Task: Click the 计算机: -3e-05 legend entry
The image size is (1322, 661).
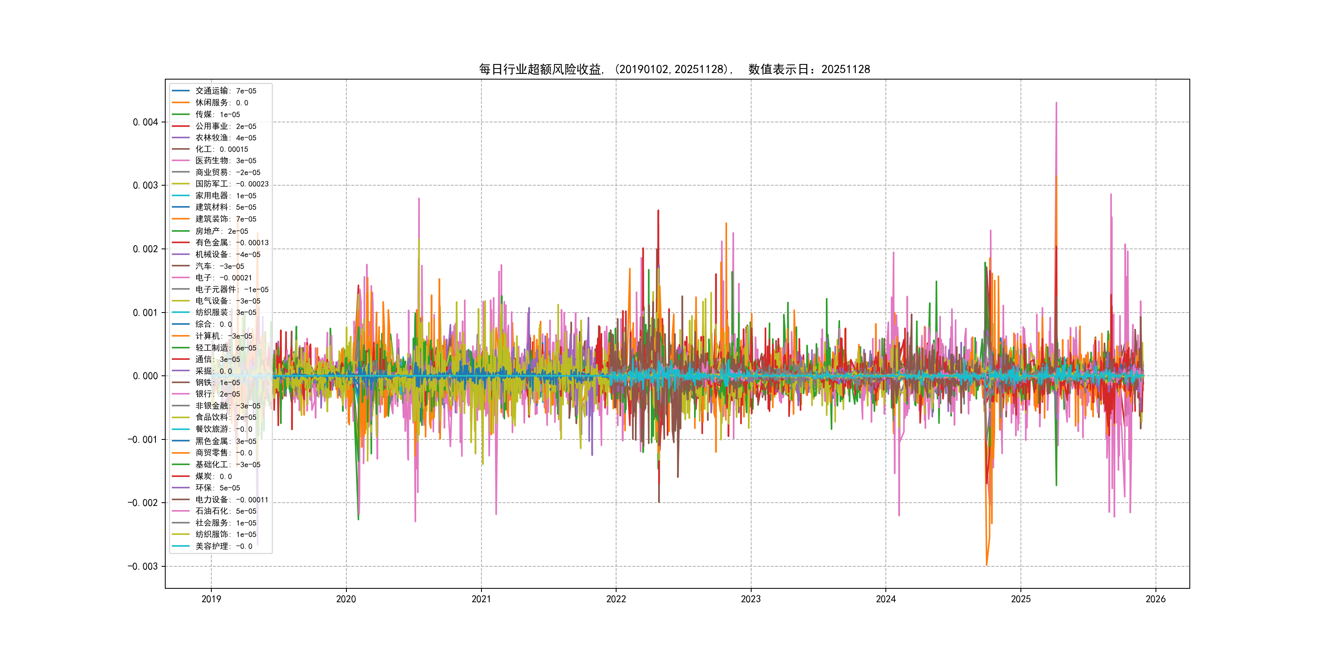Action: click(x=223, y=336)
